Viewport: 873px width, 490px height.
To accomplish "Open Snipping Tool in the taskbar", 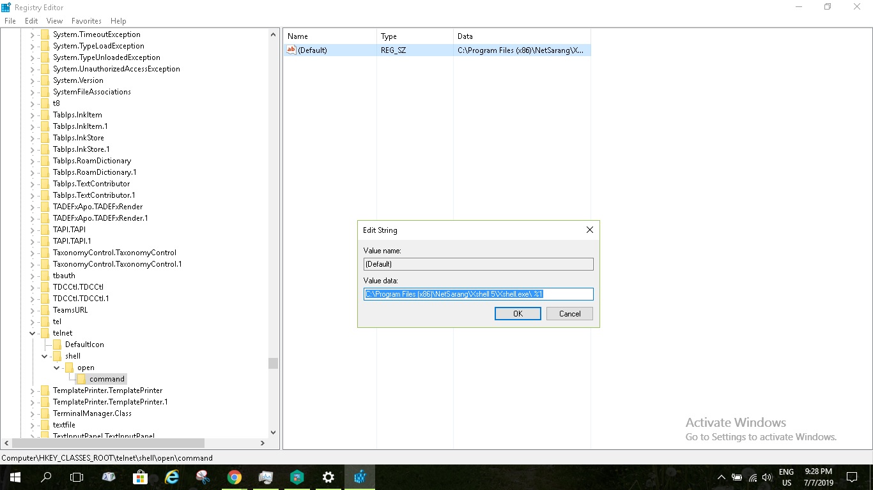I will coord(203,477).
